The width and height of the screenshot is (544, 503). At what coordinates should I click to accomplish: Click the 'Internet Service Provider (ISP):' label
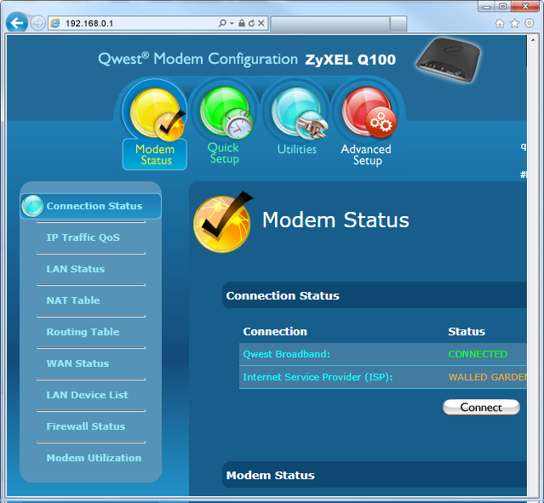tap(318, 377)
